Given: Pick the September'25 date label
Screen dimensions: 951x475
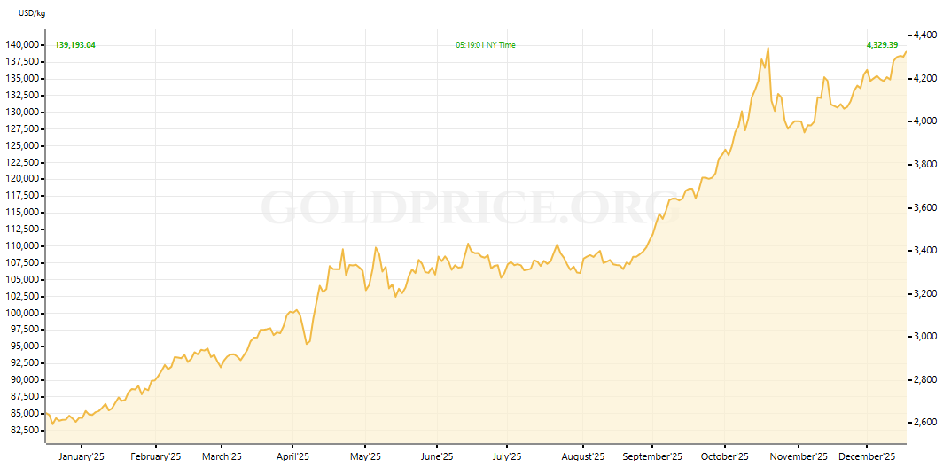Looking at the screenshot, I should (652, 456).
